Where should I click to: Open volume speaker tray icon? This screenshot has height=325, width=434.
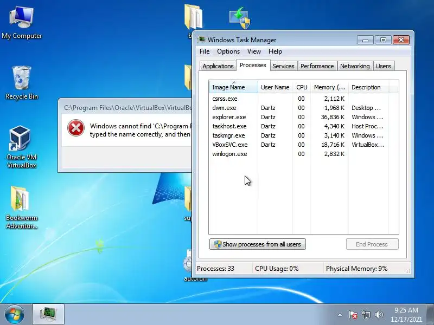[379, 315]
